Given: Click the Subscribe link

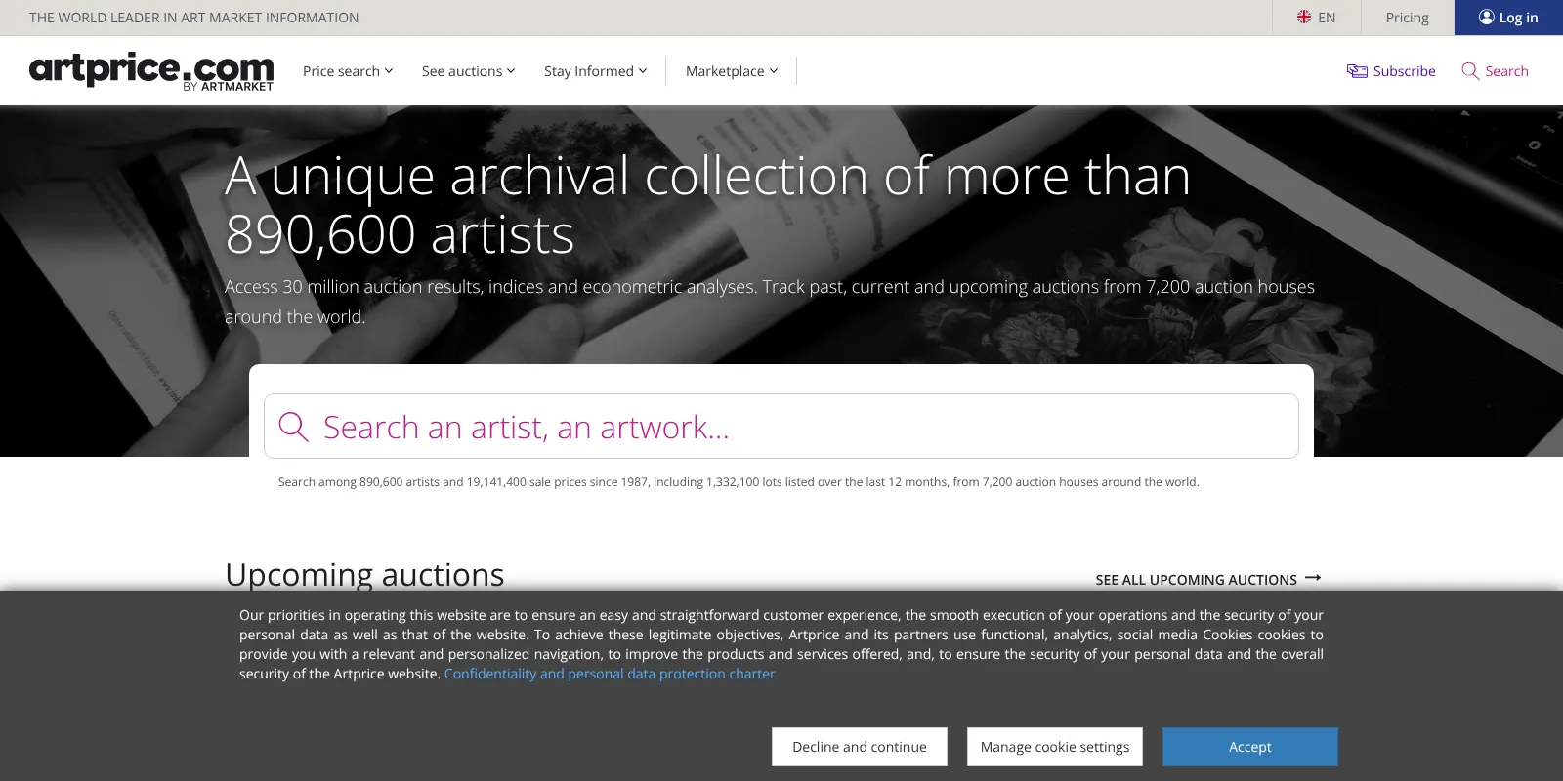Looking at the screenshot, I should tap(1391, 71).
